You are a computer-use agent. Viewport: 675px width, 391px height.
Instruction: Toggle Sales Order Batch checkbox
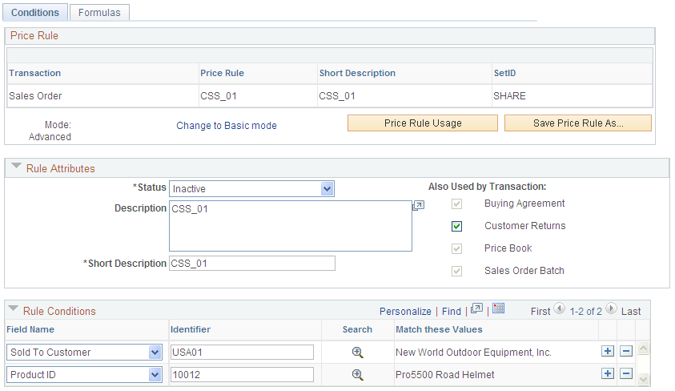tap(456, 271)
